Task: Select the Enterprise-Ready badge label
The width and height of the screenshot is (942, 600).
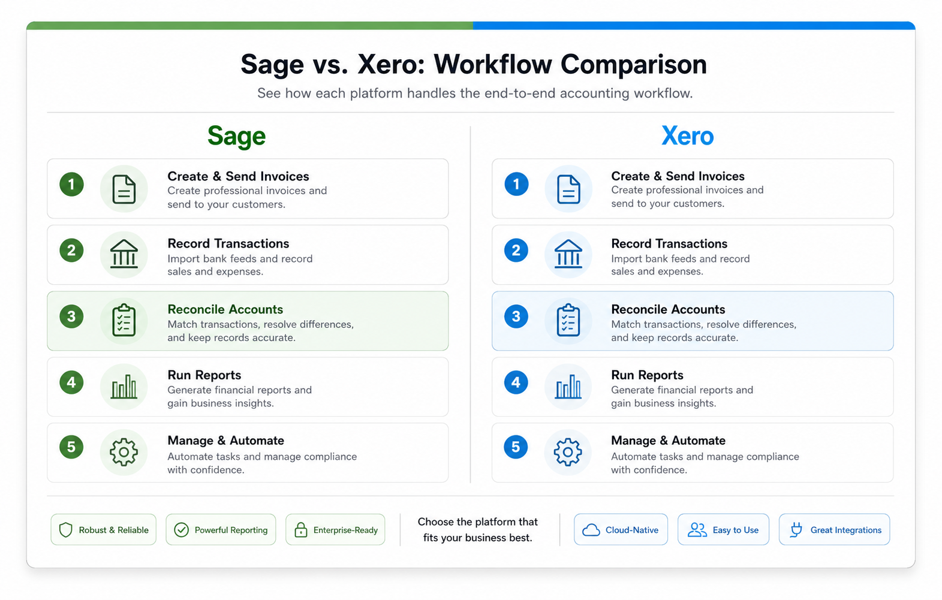Action: point(345,530)
